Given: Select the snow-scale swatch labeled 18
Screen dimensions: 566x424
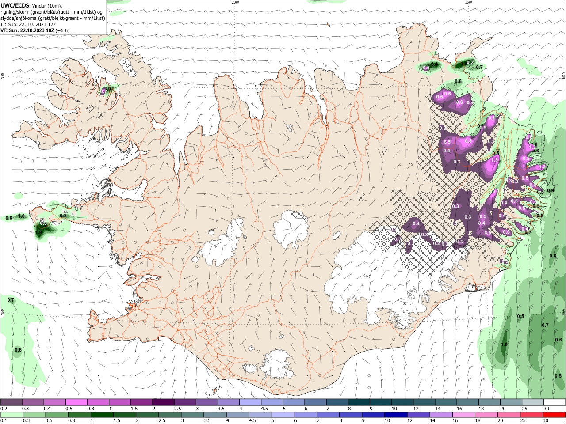Looking at the screenshot, I should [490, 402].
